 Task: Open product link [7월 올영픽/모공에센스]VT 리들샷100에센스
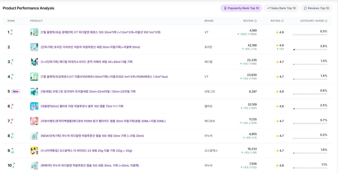[104, 77]
